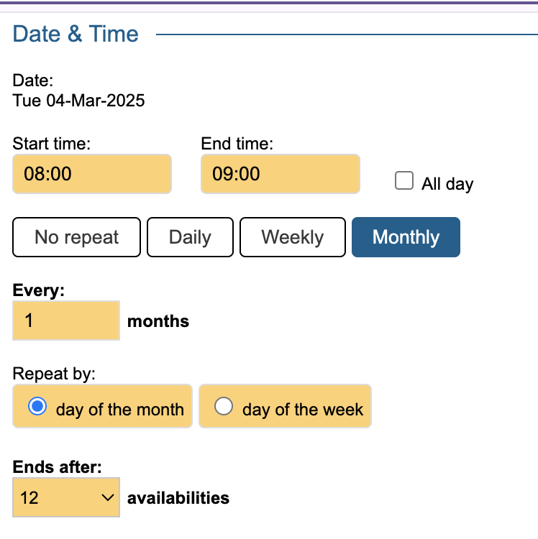Select the No repeat option
This screenshot has height=539, width=538.
[77, 237]
